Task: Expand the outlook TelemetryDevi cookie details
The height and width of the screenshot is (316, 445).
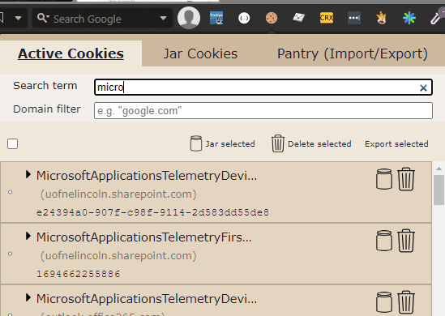Action: tap(28, 297)
